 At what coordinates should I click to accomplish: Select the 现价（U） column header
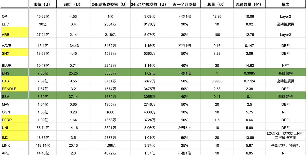pos(73,4)
